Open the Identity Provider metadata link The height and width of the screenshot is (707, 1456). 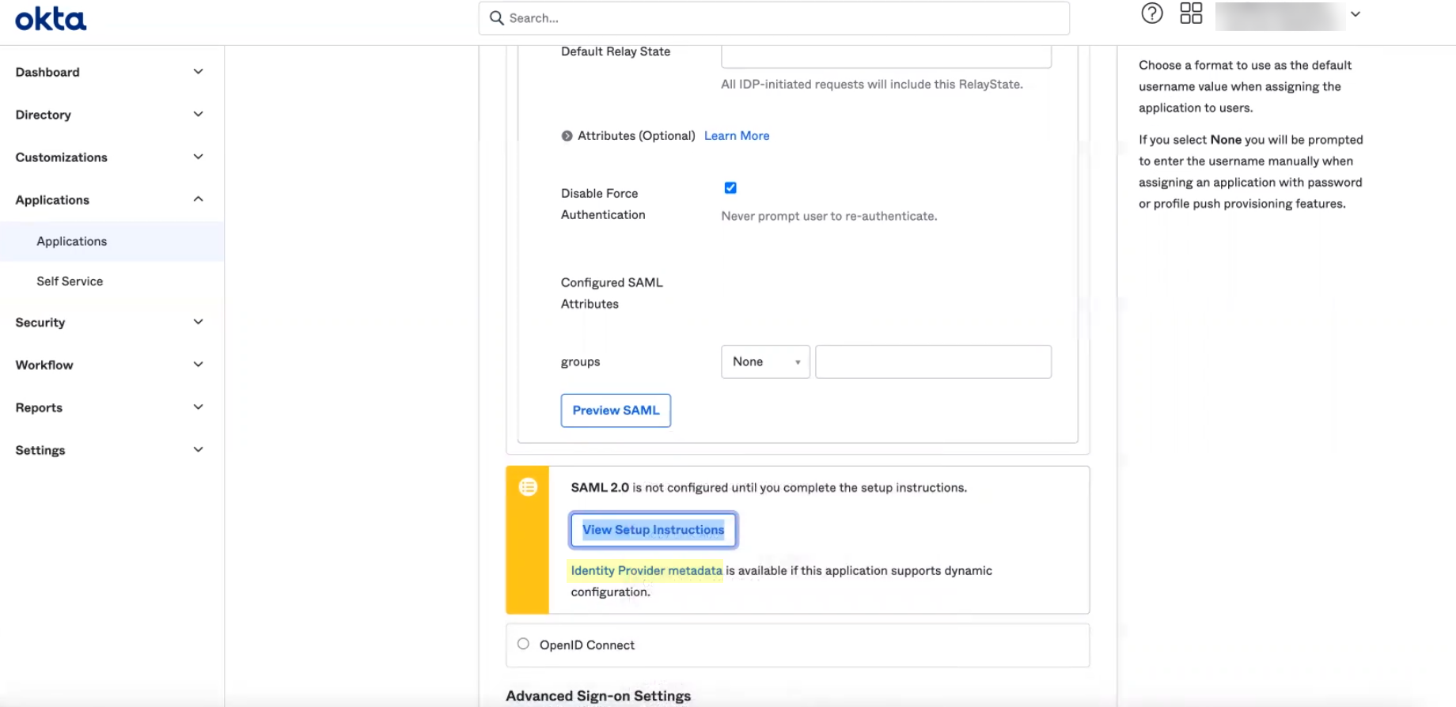pyautogui.click(x=646, y=571)
